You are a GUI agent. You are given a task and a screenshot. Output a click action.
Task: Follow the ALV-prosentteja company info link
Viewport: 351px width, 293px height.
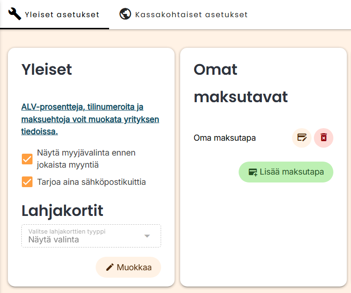tap(90, 119)
